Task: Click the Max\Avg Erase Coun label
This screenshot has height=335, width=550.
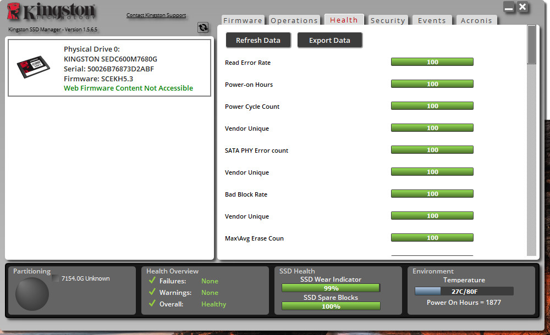Action: pyautogui.click(x=254, y=238)
